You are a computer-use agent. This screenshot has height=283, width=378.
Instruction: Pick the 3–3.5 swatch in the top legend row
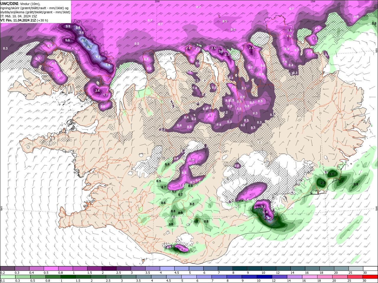click(x=138, y=269)
